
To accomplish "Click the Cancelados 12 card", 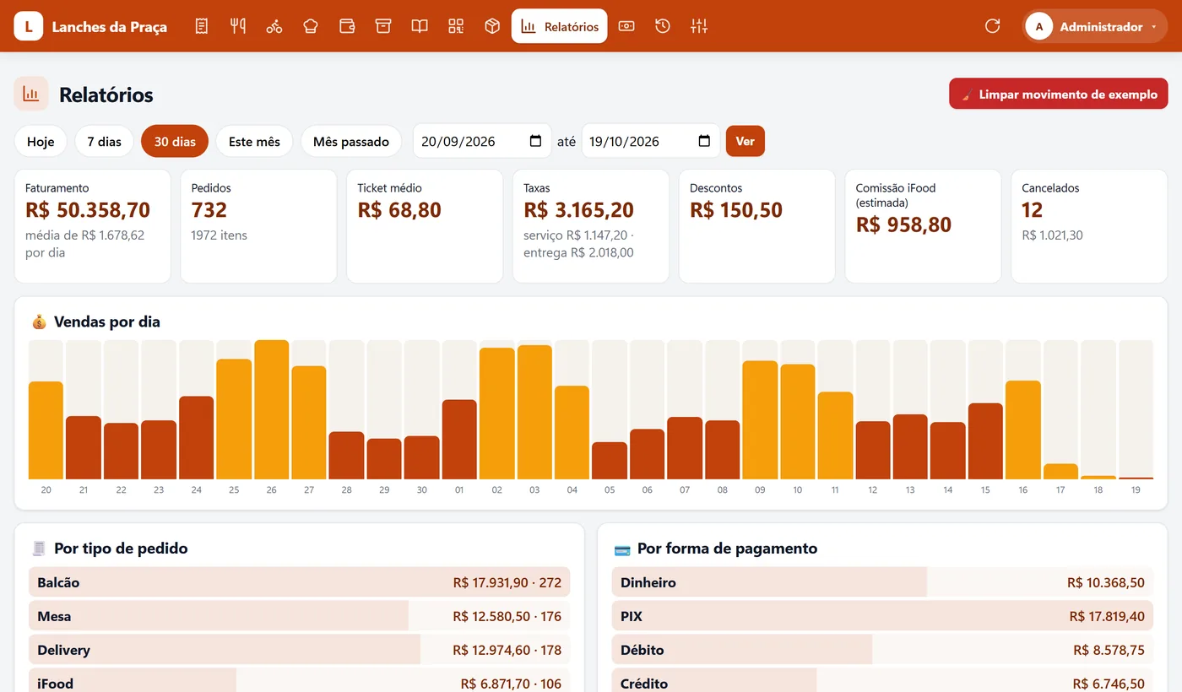I will 1089,226.
